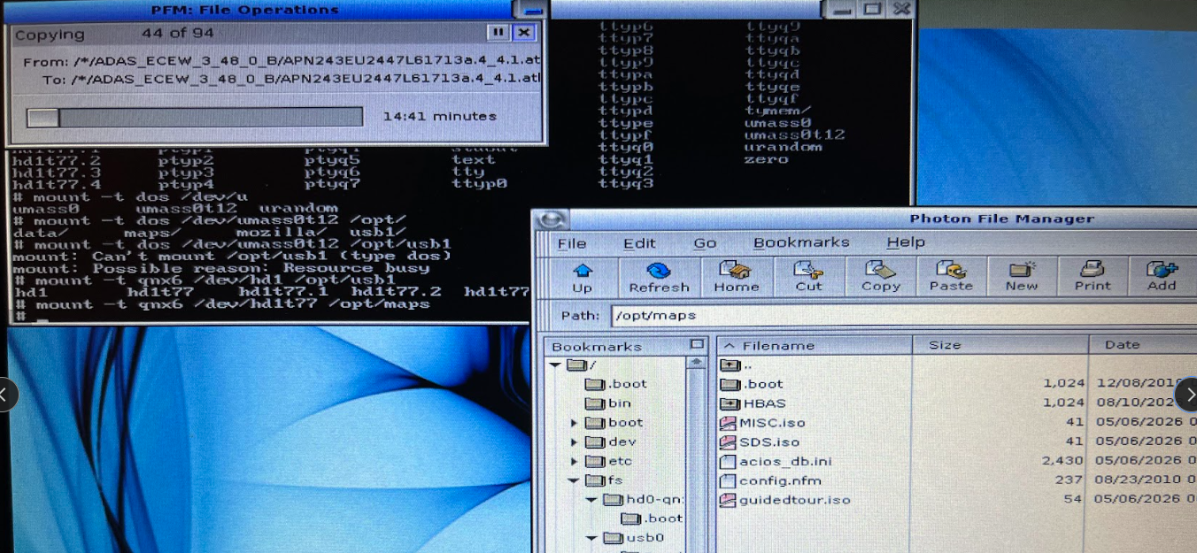Sort by the Size column header

pos(1000,345)
